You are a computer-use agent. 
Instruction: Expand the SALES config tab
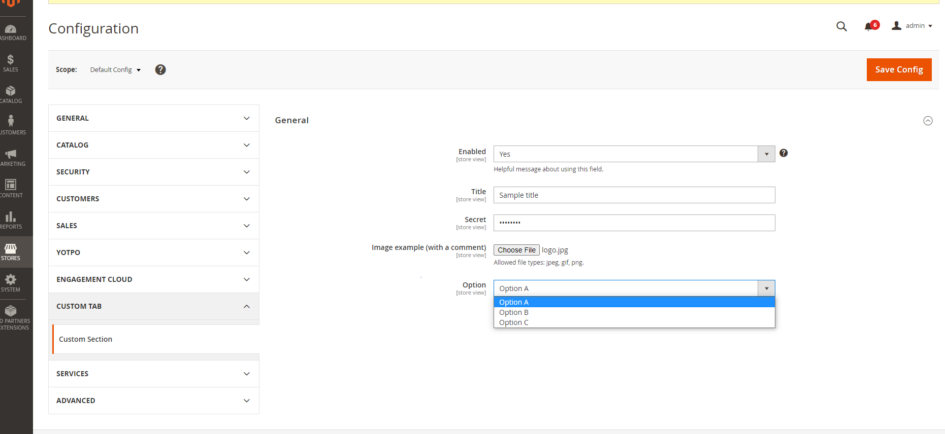click(154, 226)
